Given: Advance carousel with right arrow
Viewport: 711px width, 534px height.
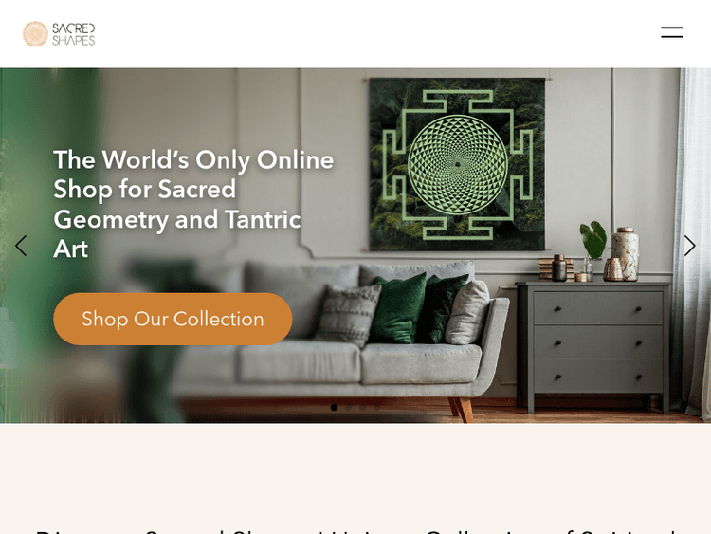Looking at the screenshot, I should tap(690, 246).
